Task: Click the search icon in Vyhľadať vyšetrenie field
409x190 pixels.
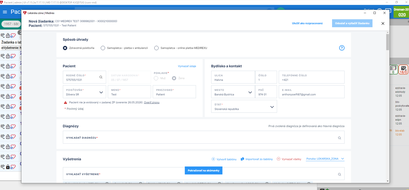Action: tap(339, 174)
